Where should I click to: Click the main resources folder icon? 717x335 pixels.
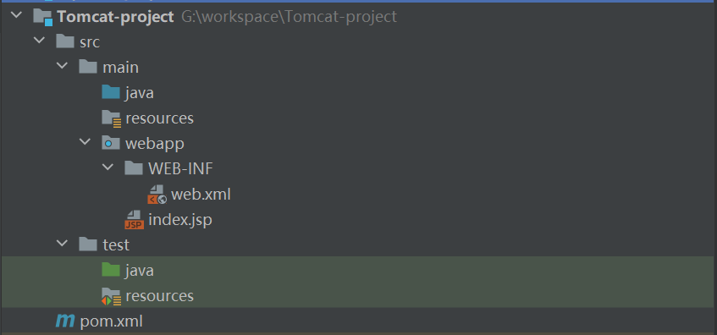coord(111,118)
